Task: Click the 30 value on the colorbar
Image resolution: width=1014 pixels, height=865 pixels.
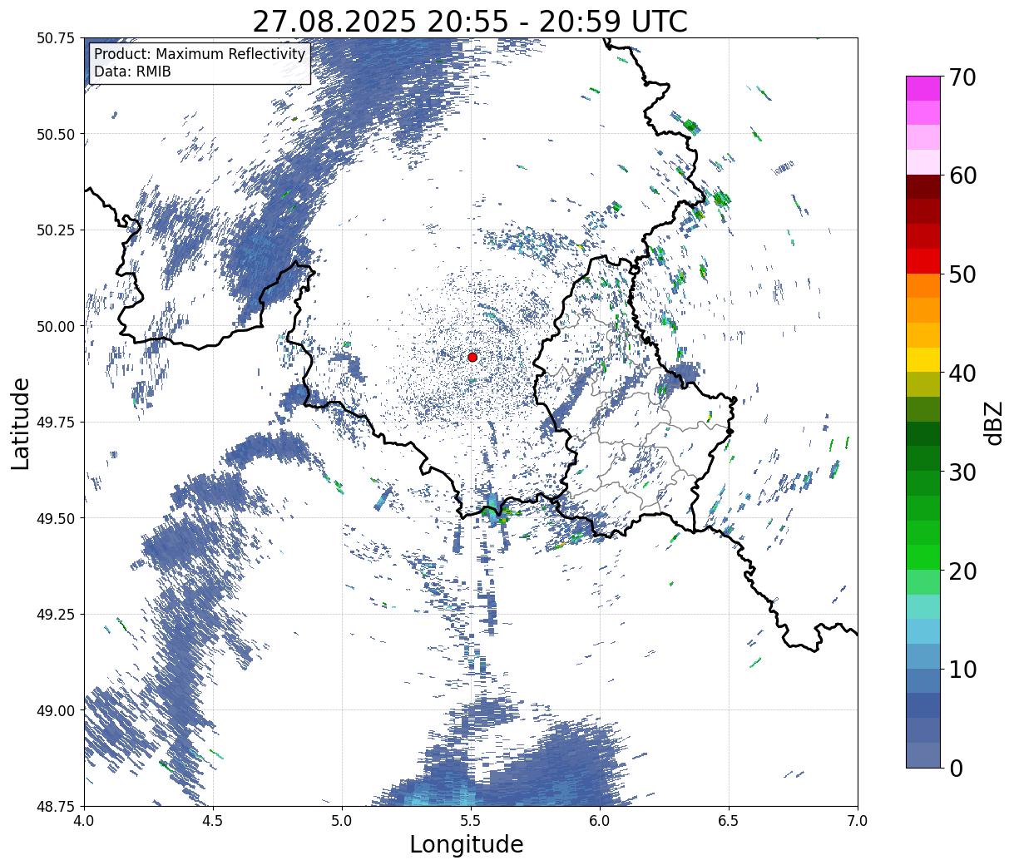Action: (x=962, y=472)
